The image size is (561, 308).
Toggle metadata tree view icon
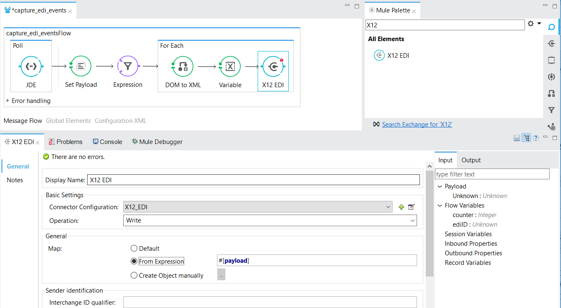tap(527, 138)
